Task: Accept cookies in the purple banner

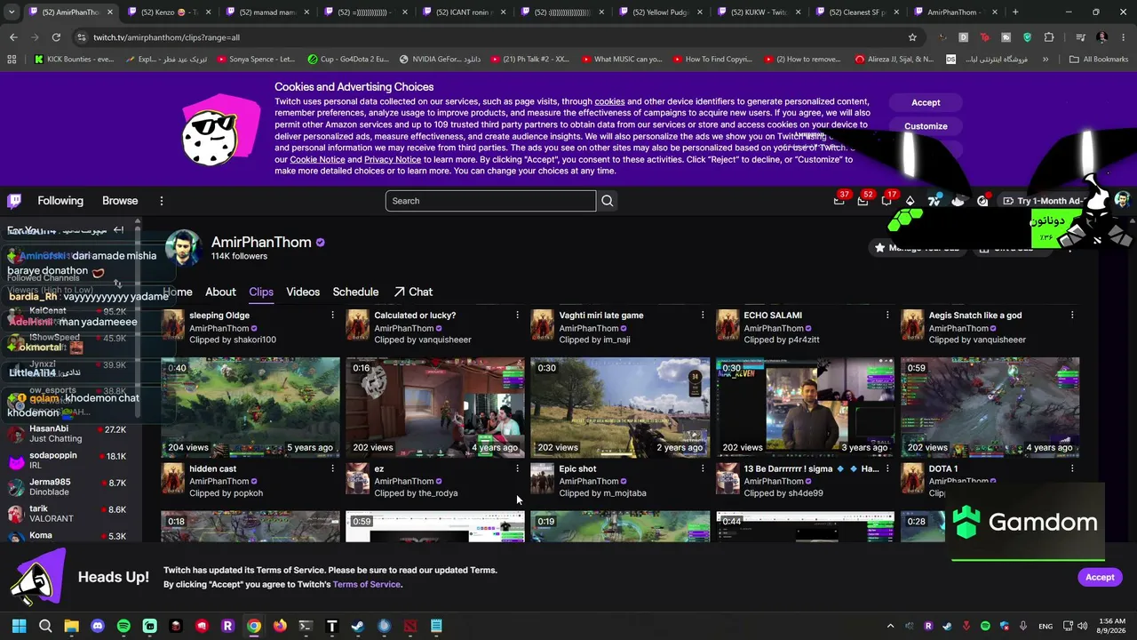Action: click(x=926, y=102)
